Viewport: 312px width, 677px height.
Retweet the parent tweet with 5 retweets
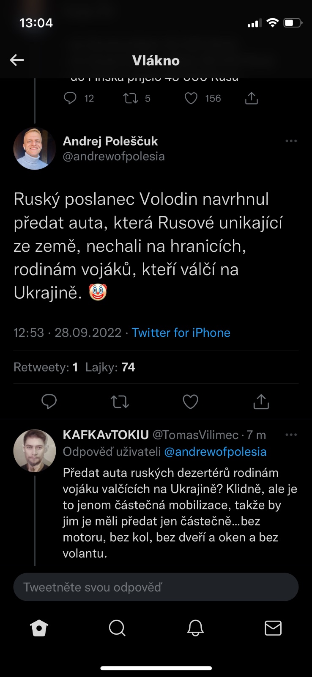click(130, 99)
